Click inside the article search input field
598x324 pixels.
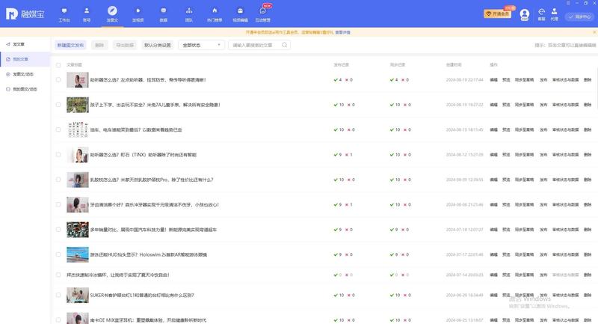[x=255, y=45]
